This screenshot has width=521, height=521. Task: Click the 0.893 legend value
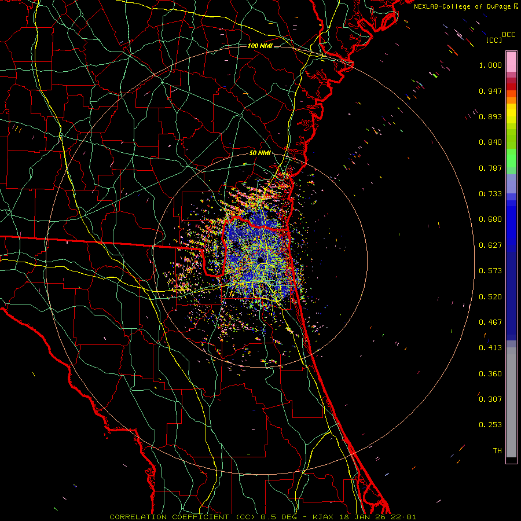[x=490, y=116]
